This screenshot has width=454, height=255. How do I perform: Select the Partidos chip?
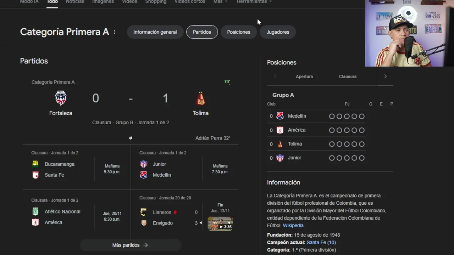202,32
